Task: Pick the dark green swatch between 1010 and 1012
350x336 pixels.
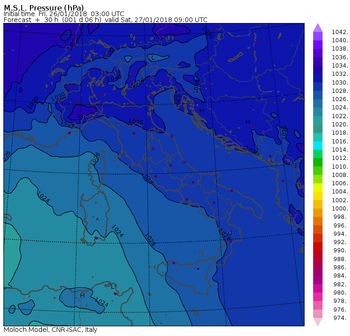Action: coord(318,162)
